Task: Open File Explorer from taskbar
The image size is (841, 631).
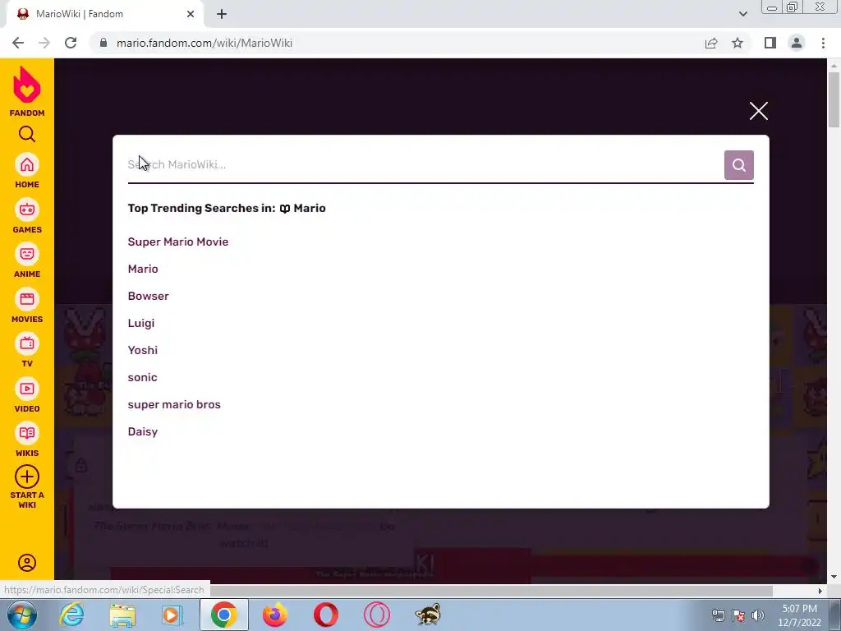Action: 122,615
